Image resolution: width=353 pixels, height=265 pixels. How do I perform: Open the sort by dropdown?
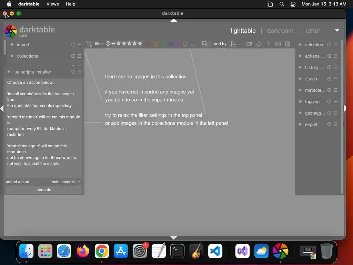click(x=242, y=45)
